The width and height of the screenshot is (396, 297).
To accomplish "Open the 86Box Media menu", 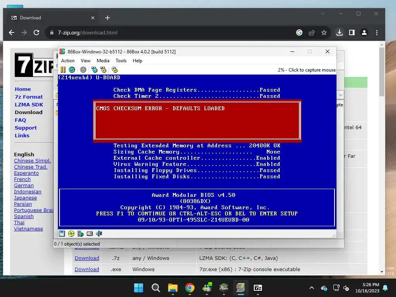I will click(103, 61).
